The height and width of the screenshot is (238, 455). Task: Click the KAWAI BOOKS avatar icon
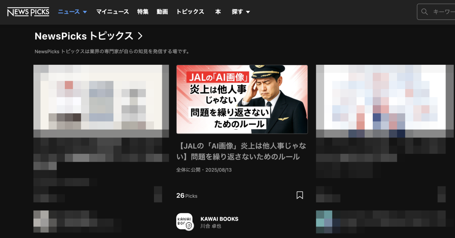pos(185,222)
